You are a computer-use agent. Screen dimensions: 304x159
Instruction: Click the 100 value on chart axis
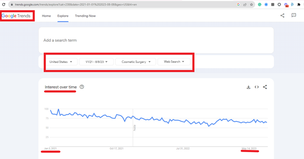coord(46,109)
